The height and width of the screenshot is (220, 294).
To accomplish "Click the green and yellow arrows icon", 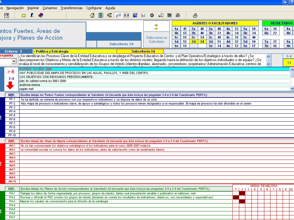I will (156, 27).
